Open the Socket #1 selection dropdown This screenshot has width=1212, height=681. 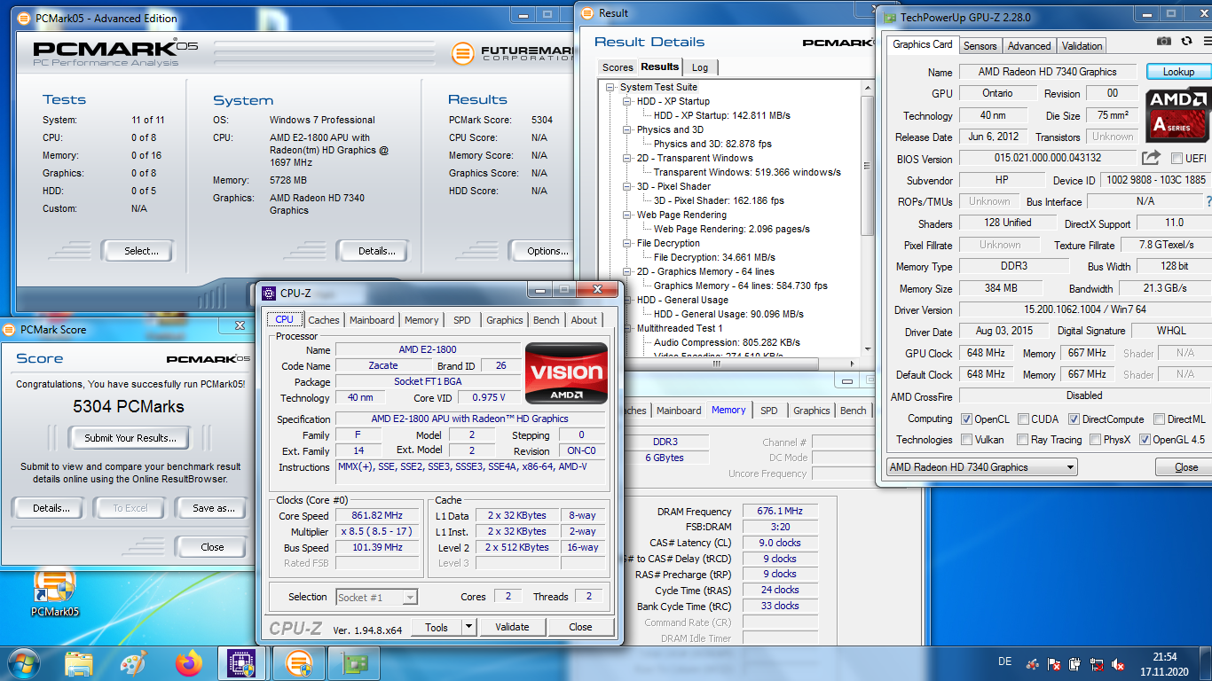(376, 597)
